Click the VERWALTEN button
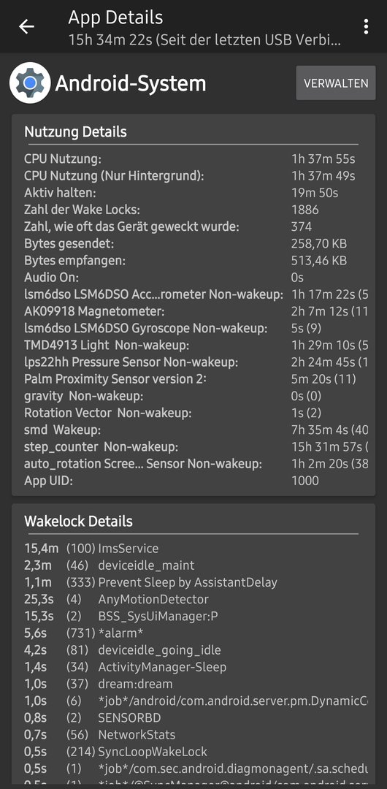The width and height of the screenshot is (387, 789). pyautogui.click(x=336, y=83)
